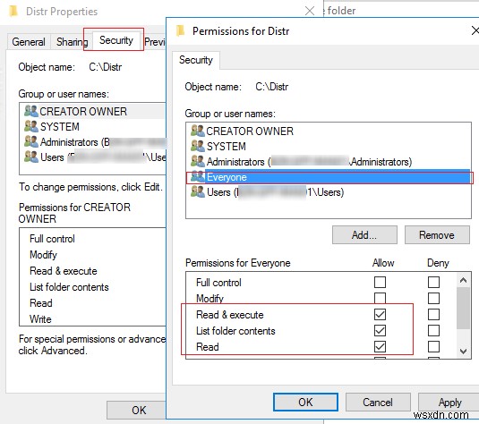This screenshot has width=479, height=424.
Task: Click Users icon in Distr Properties list
Action: 30,157
